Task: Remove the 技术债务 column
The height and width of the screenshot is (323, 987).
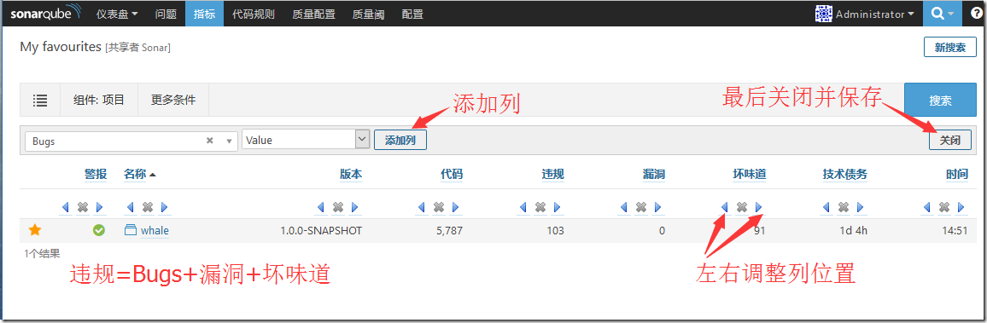Action: coord(844,207)
